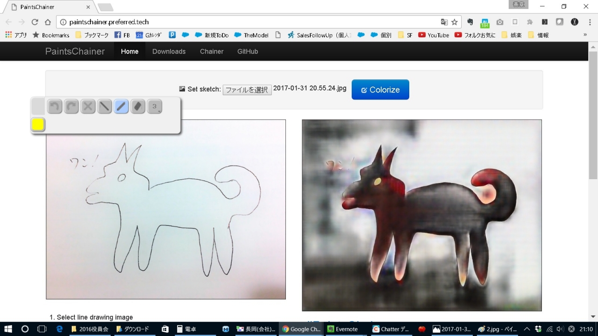Open the brush size 3 dropdown
The image size is (598, 336).
pyautogui.click(x=155, y=107)
